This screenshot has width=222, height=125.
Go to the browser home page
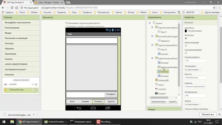(17, 8)
